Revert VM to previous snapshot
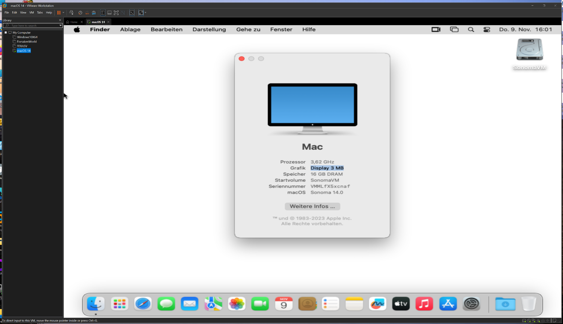 point(87,13)
